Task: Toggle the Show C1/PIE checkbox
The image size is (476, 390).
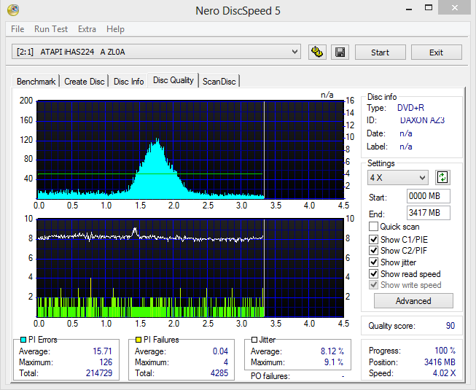Action: click(x=373, y=239)
